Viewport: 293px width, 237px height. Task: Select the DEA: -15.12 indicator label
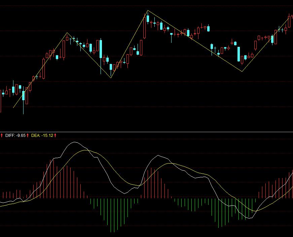click(42, 135)
